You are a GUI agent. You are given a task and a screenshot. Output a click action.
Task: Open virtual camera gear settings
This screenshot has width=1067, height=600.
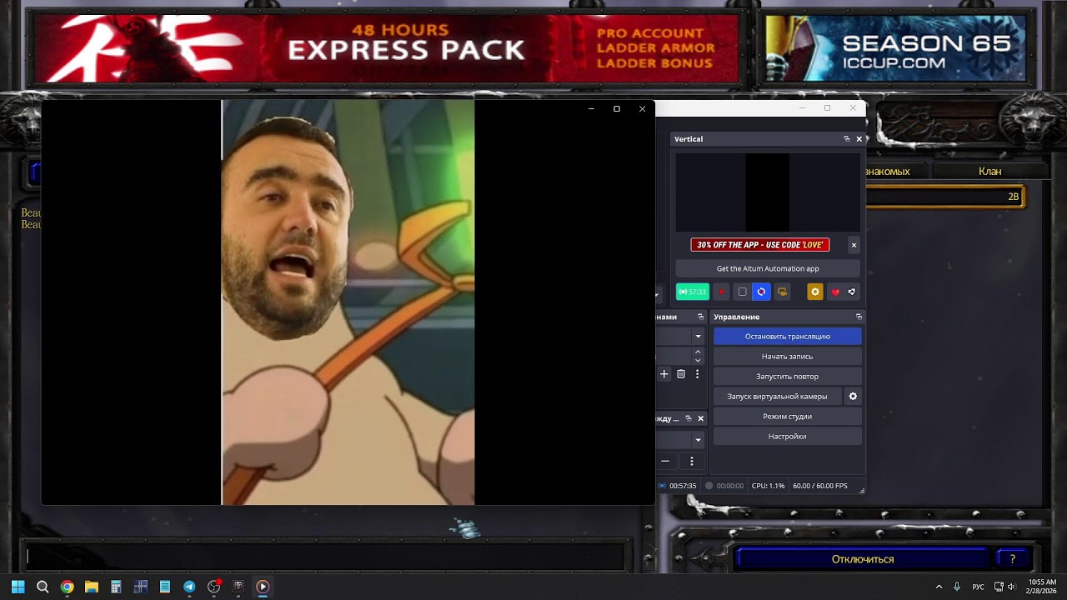(853, 397)
